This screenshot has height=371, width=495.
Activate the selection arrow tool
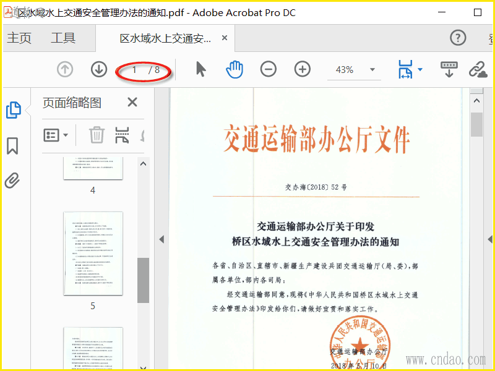[200, 69]
